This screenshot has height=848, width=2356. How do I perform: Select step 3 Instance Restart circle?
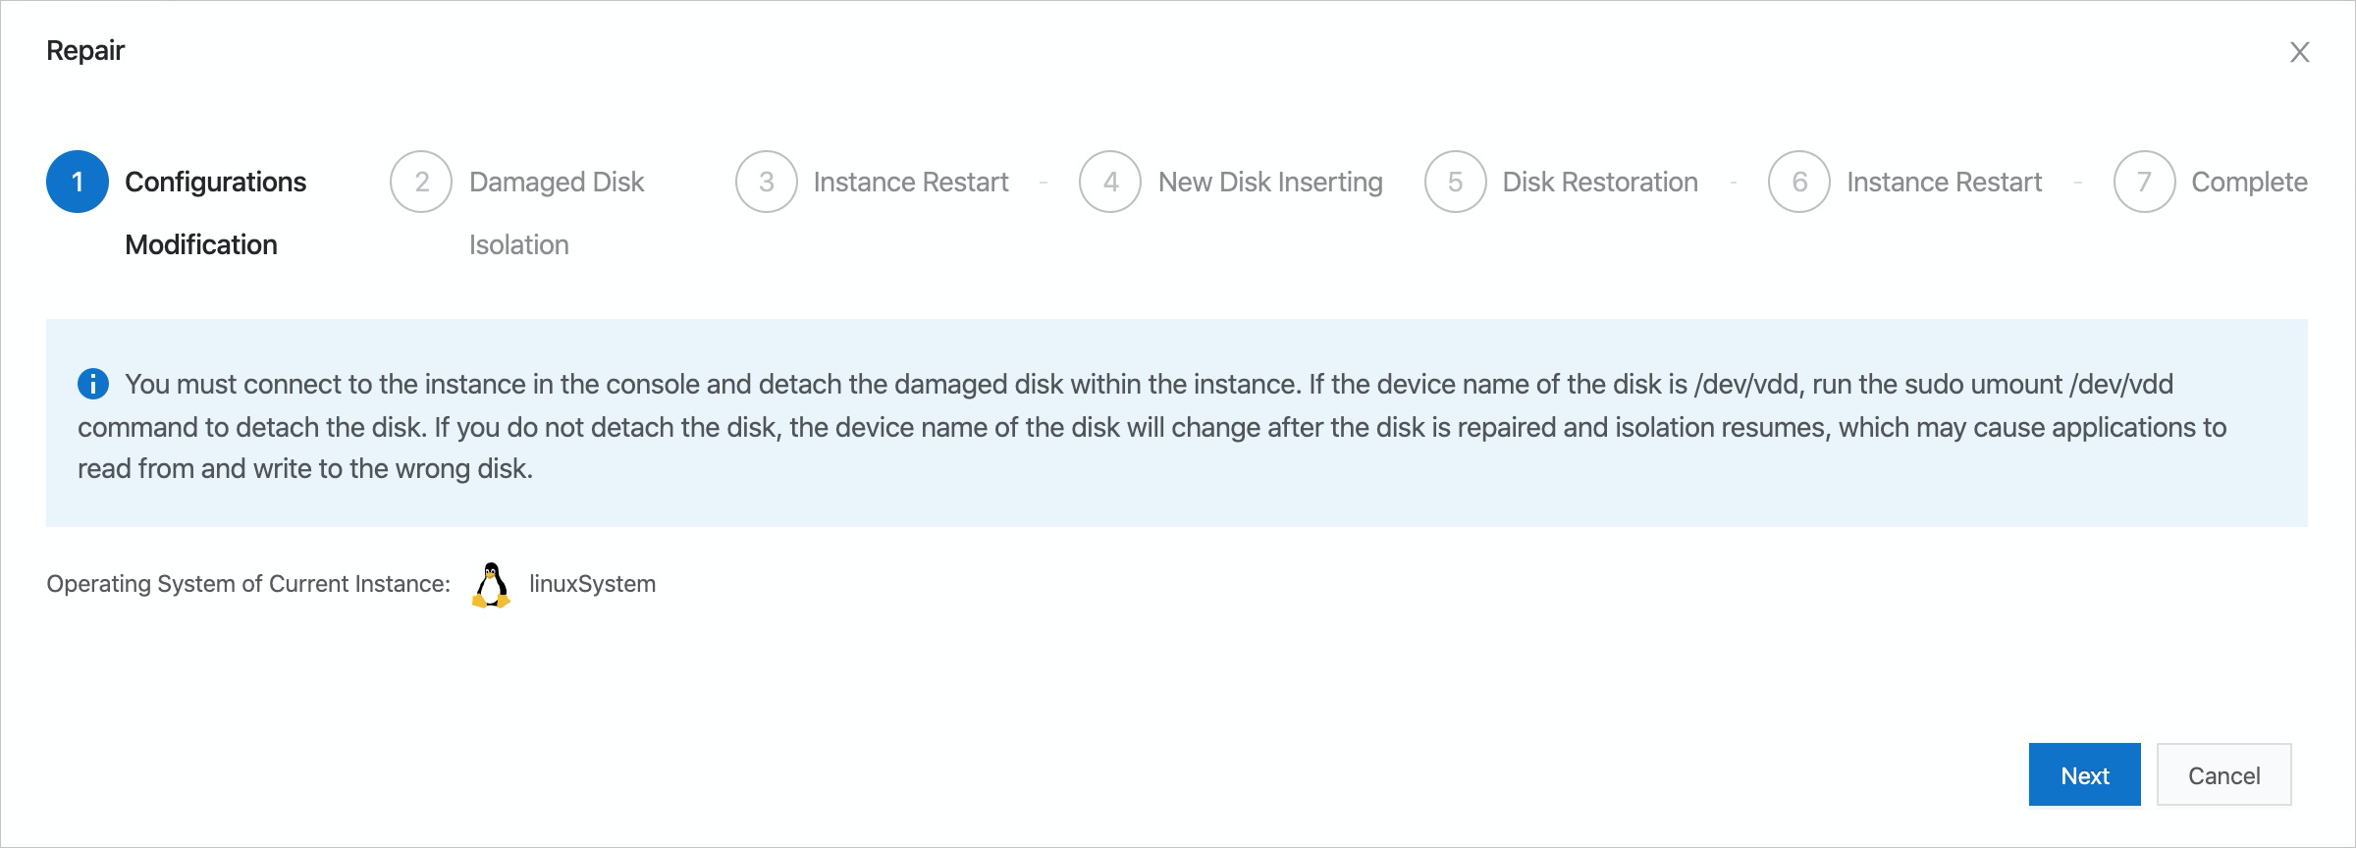(x=767, y=181)
